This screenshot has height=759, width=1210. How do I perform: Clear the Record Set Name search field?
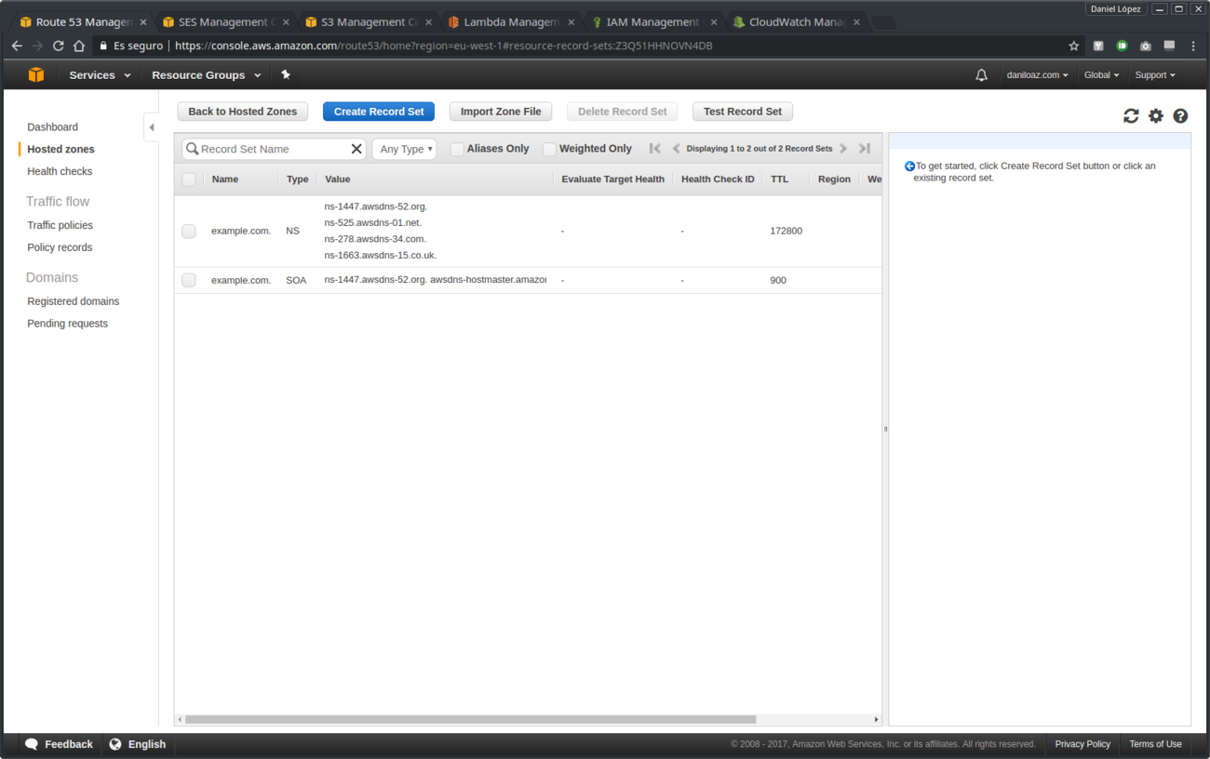[x=356, y=148]
